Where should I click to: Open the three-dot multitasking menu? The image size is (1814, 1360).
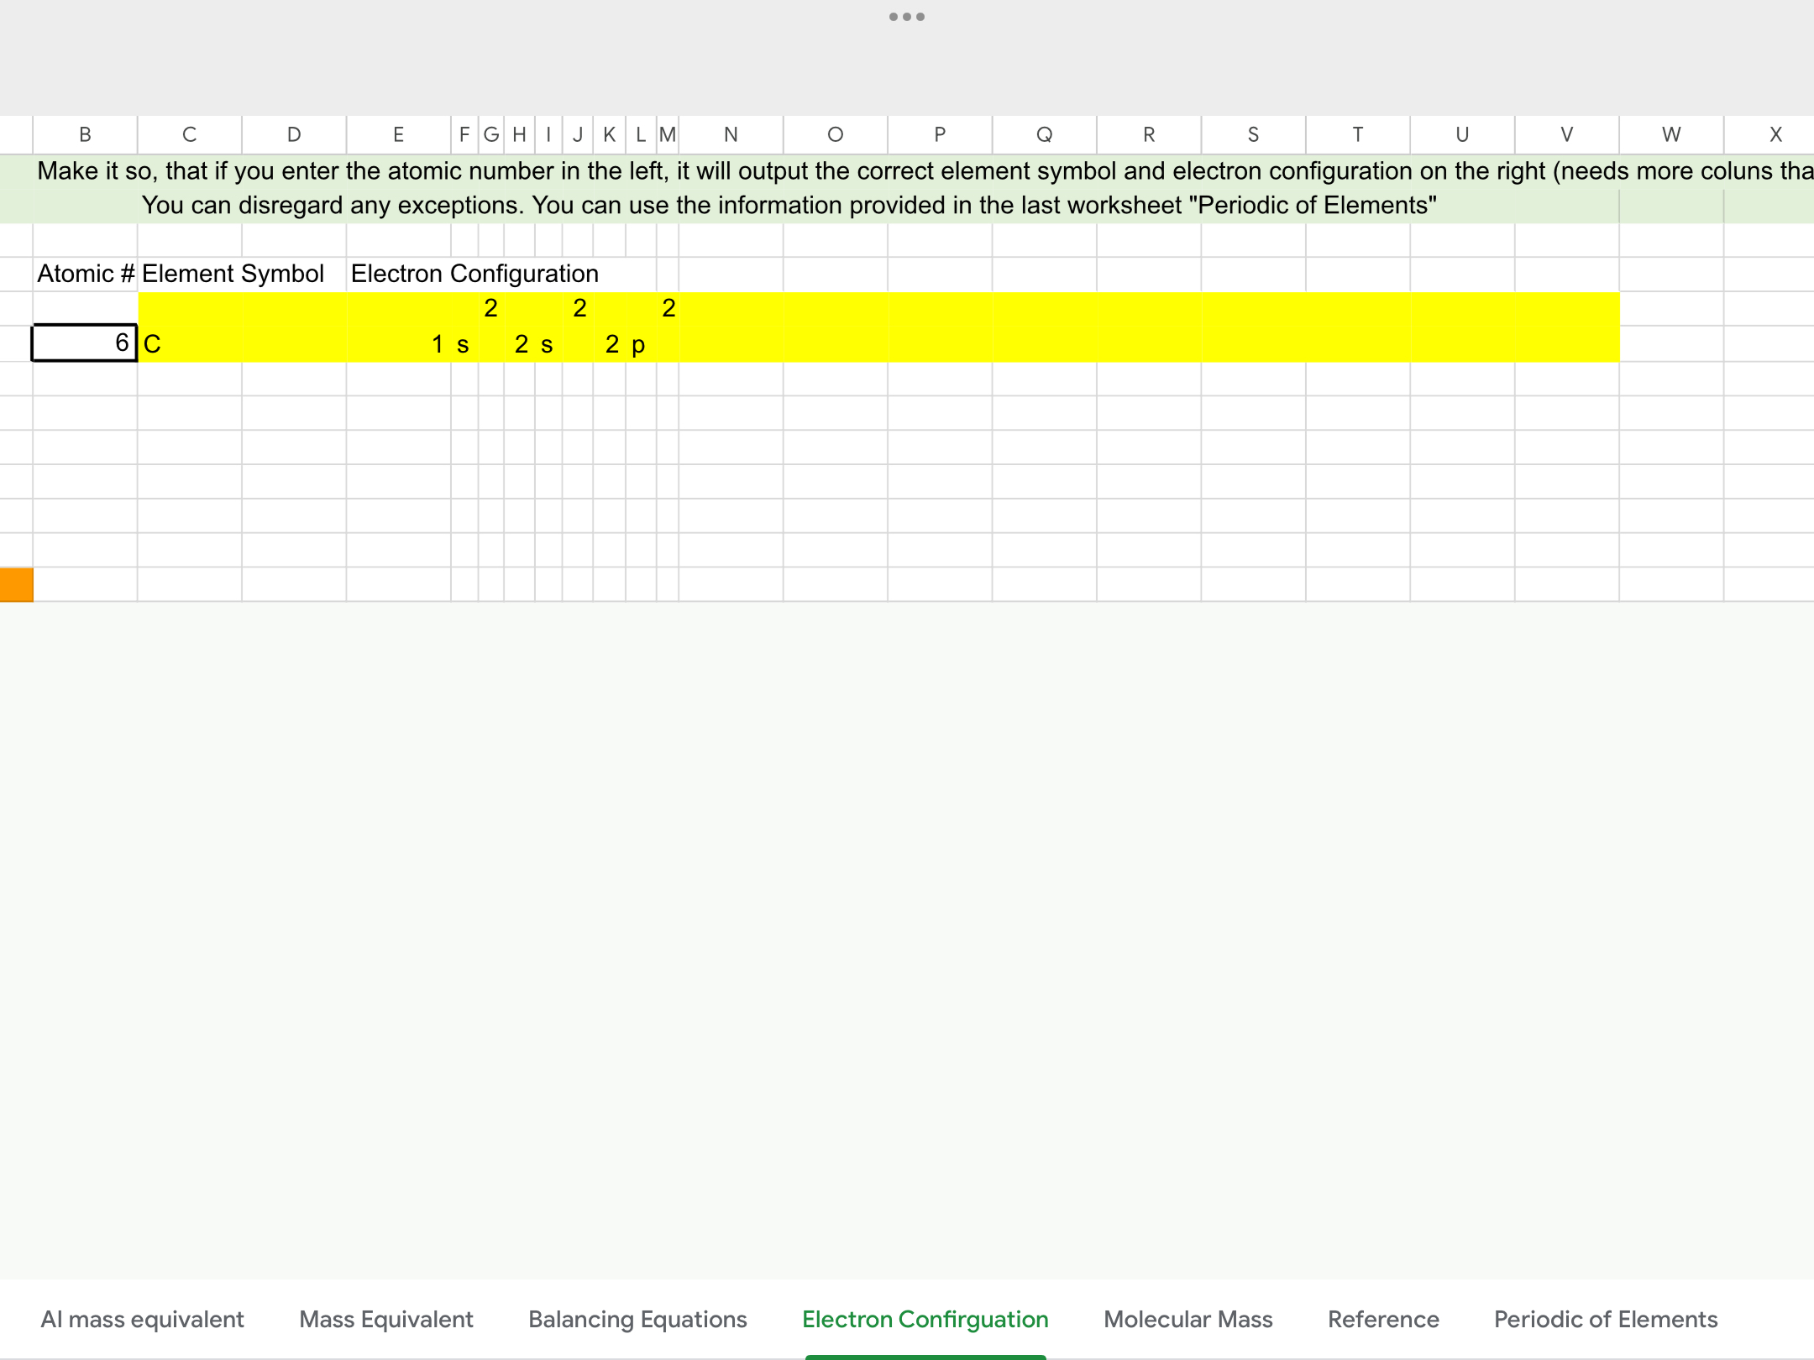[907, 17]
